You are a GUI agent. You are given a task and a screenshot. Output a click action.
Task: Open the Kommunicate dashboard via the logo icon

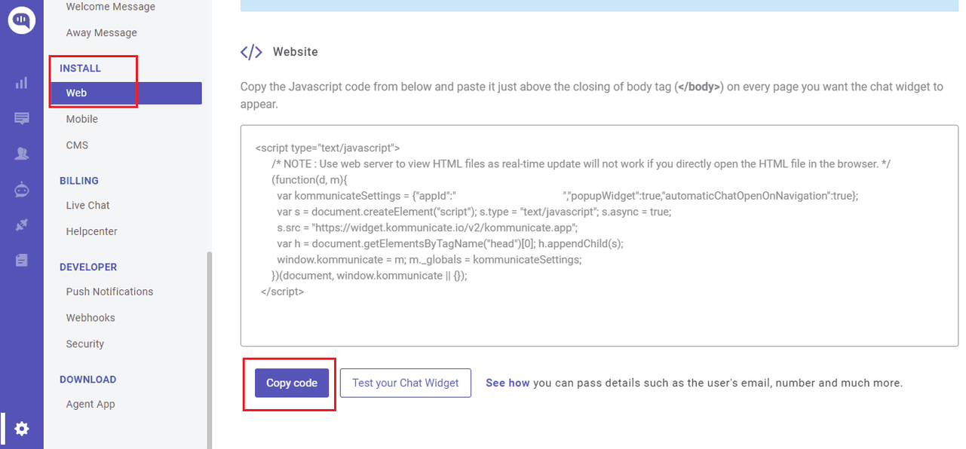[21, 20]
